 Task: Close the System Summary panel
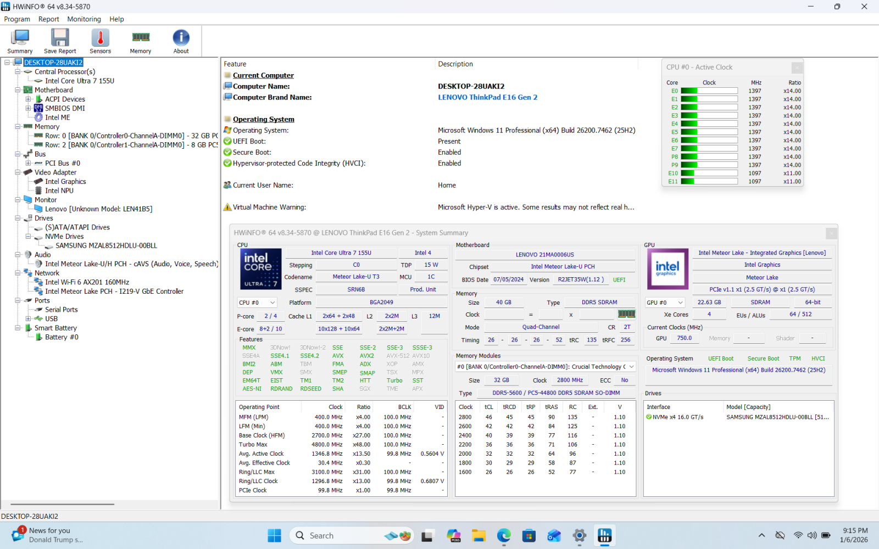click(x=831, y=233)
